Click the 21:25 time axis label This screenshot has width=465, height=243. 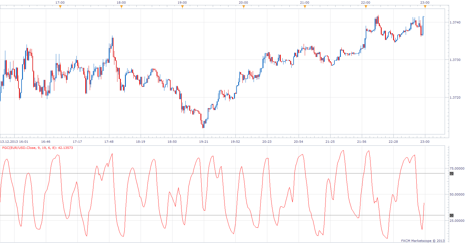click(330, 142)
